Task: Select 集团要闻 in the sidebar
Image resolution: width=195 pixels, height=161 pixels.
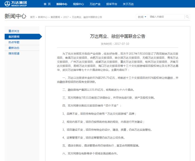Action: coord(23,37)
